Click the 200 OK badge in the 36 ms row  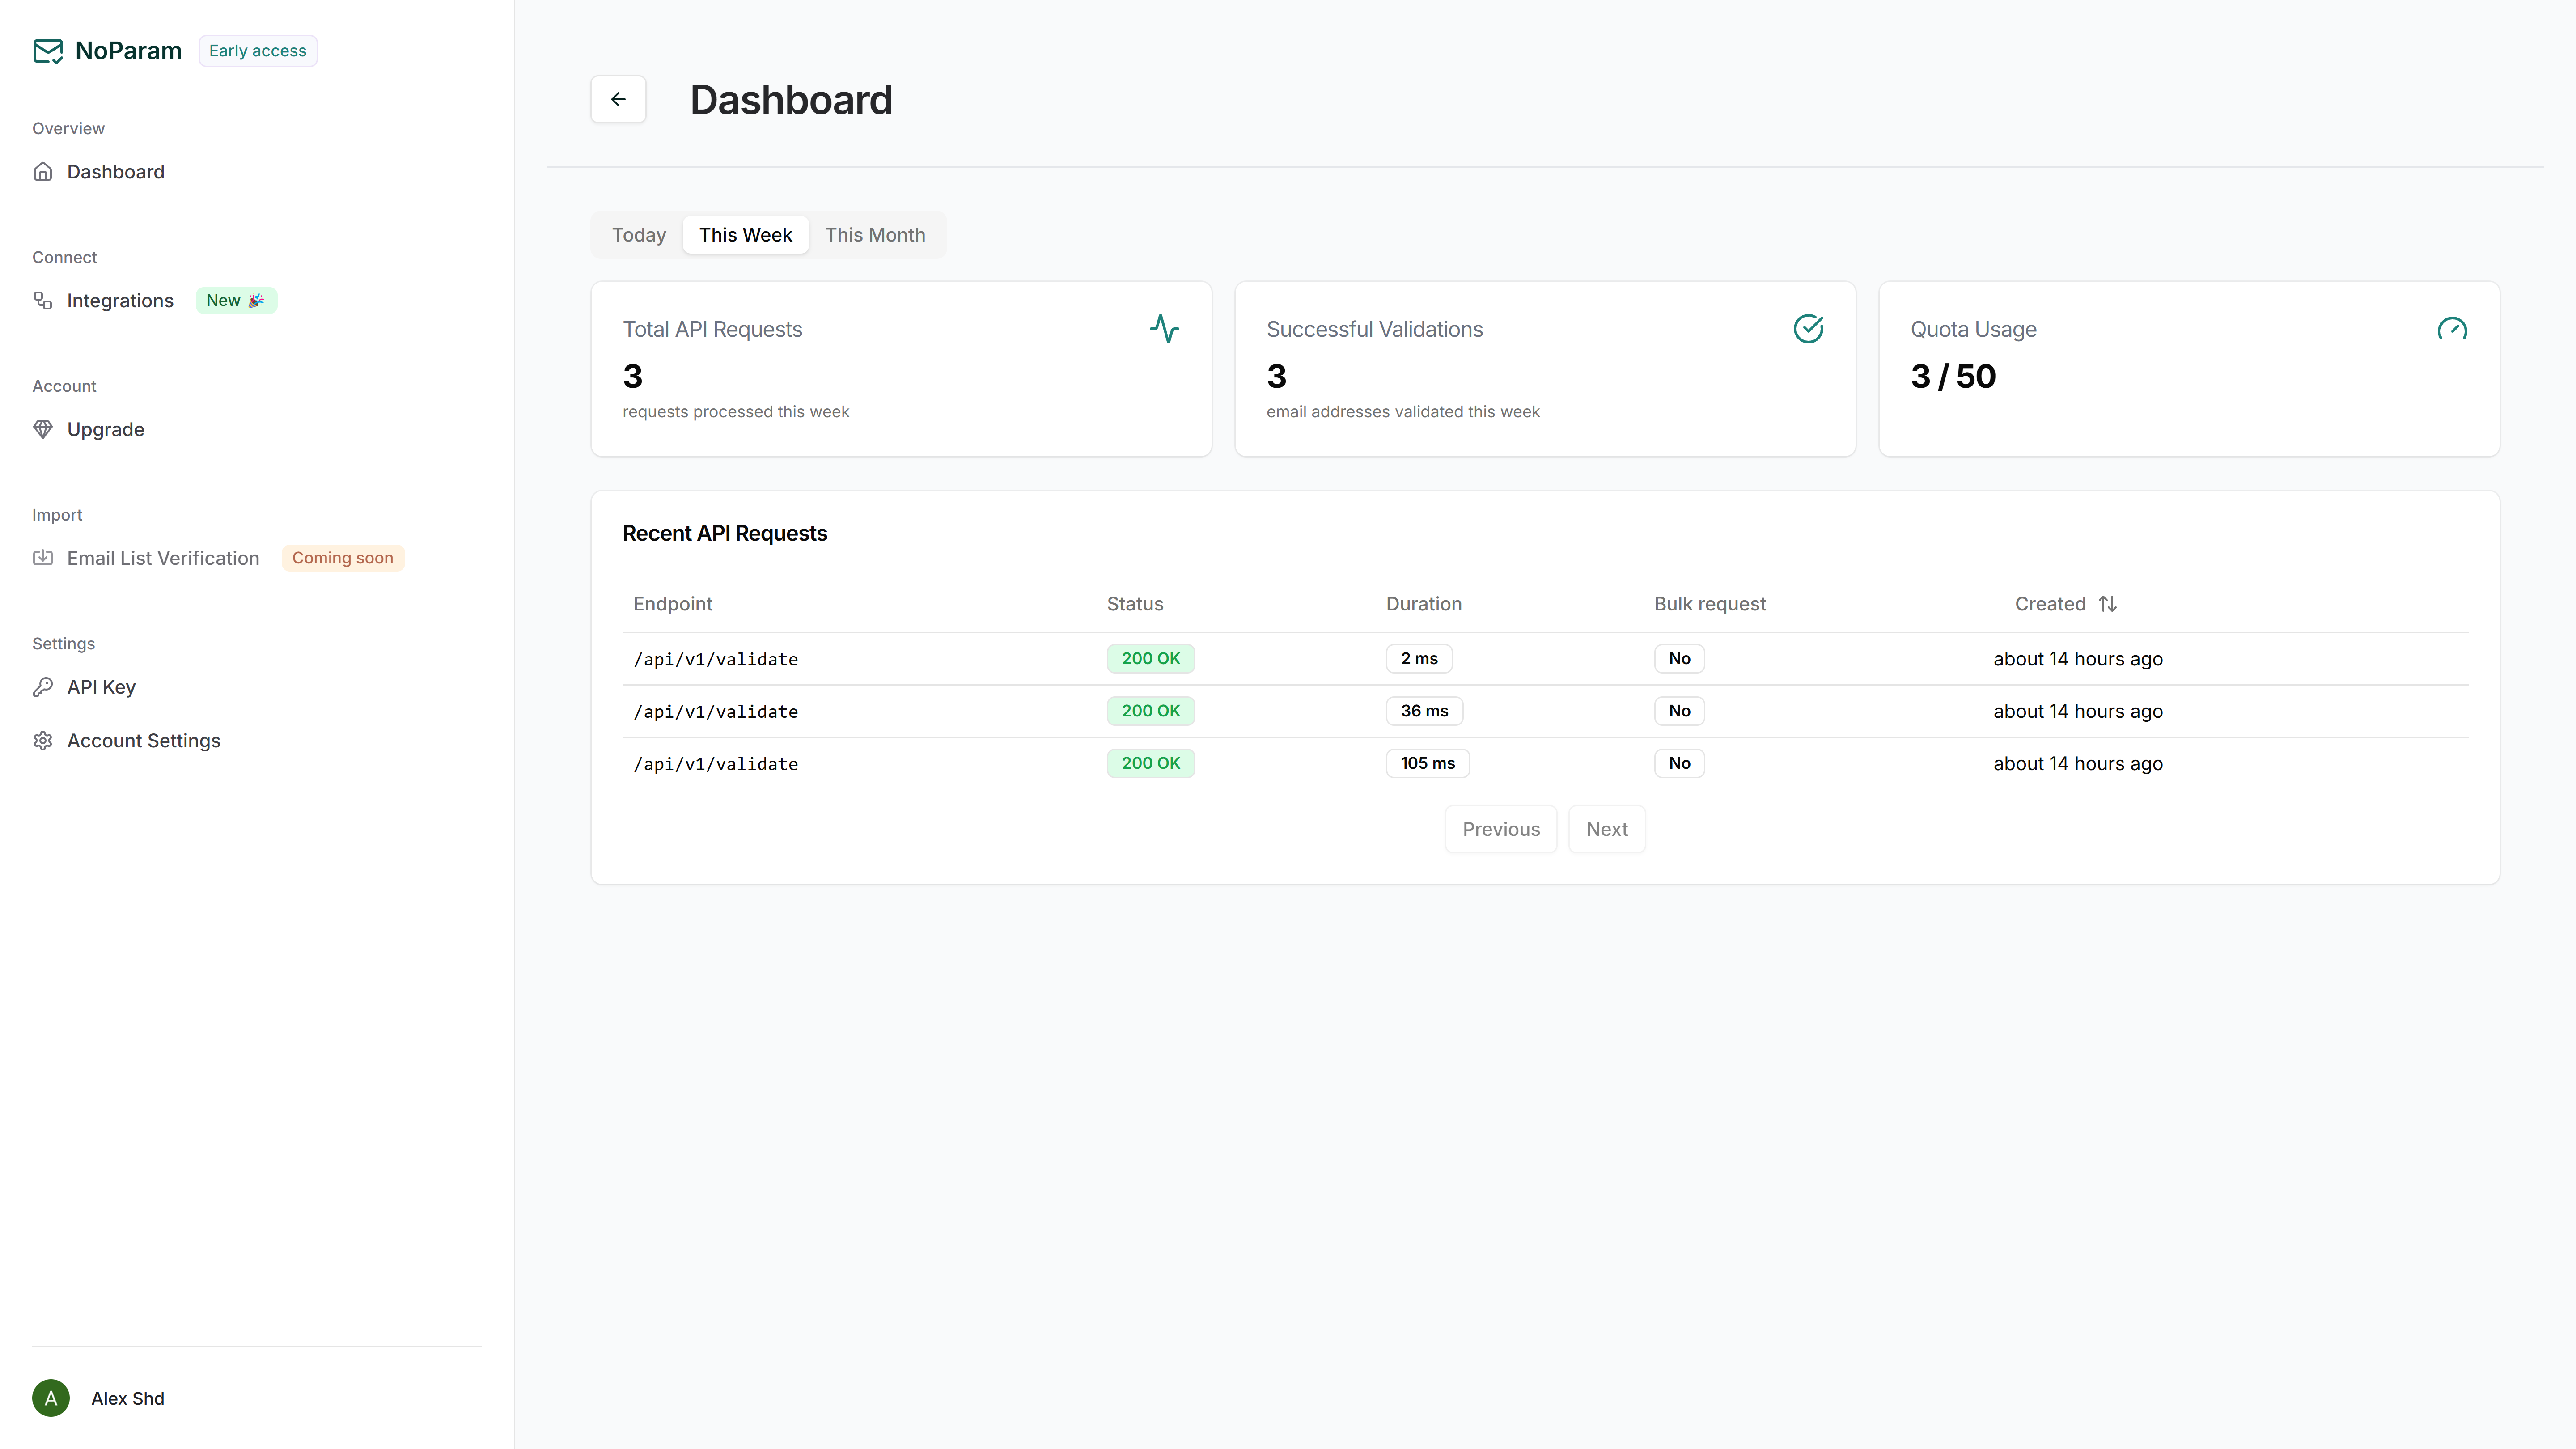(x=1151, y=711)
